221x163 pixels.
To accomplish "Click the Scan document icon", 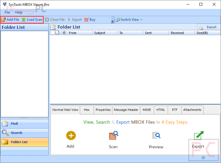I will [114, 136].
